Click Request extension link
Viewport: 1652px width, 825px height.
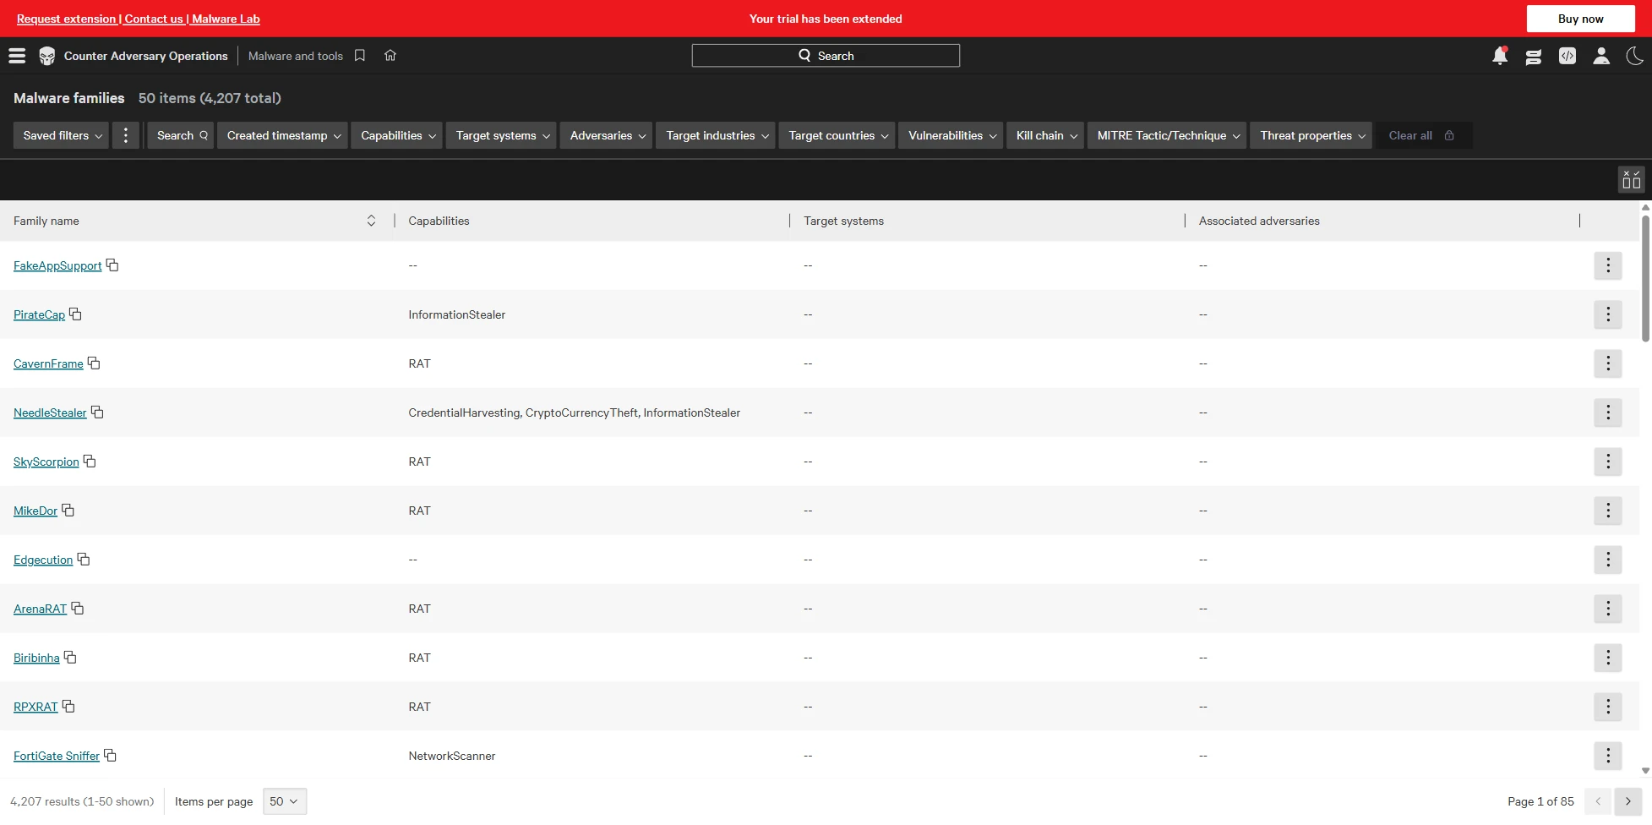(x=67, y=19)
